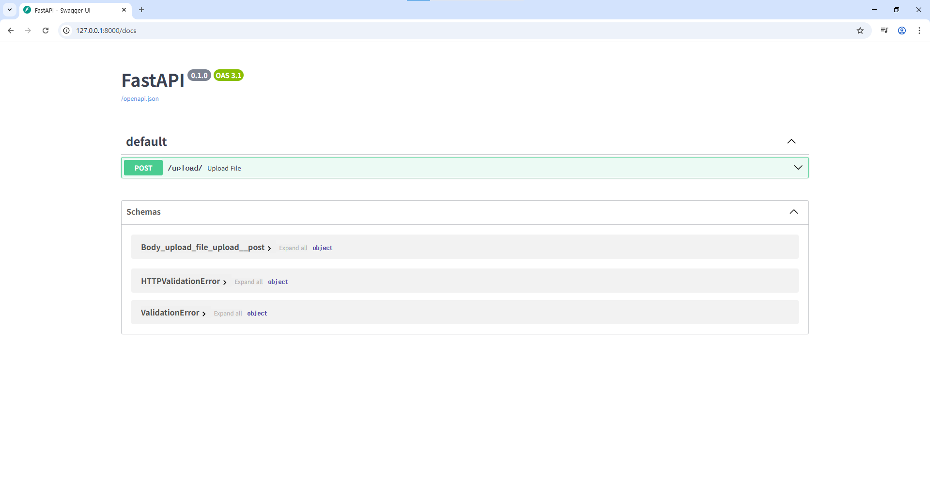Click the OAS 3.1 badge
930x504 pixels.
229,75
